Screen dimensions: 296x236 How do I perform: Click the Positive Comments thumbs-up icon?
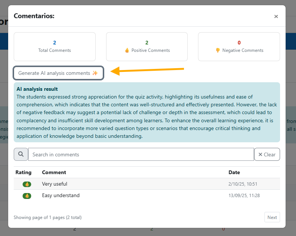click(127, 50)
